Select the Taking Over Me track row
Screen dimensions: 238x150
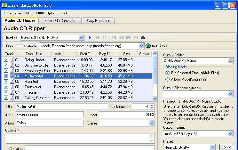pos(77,98)
